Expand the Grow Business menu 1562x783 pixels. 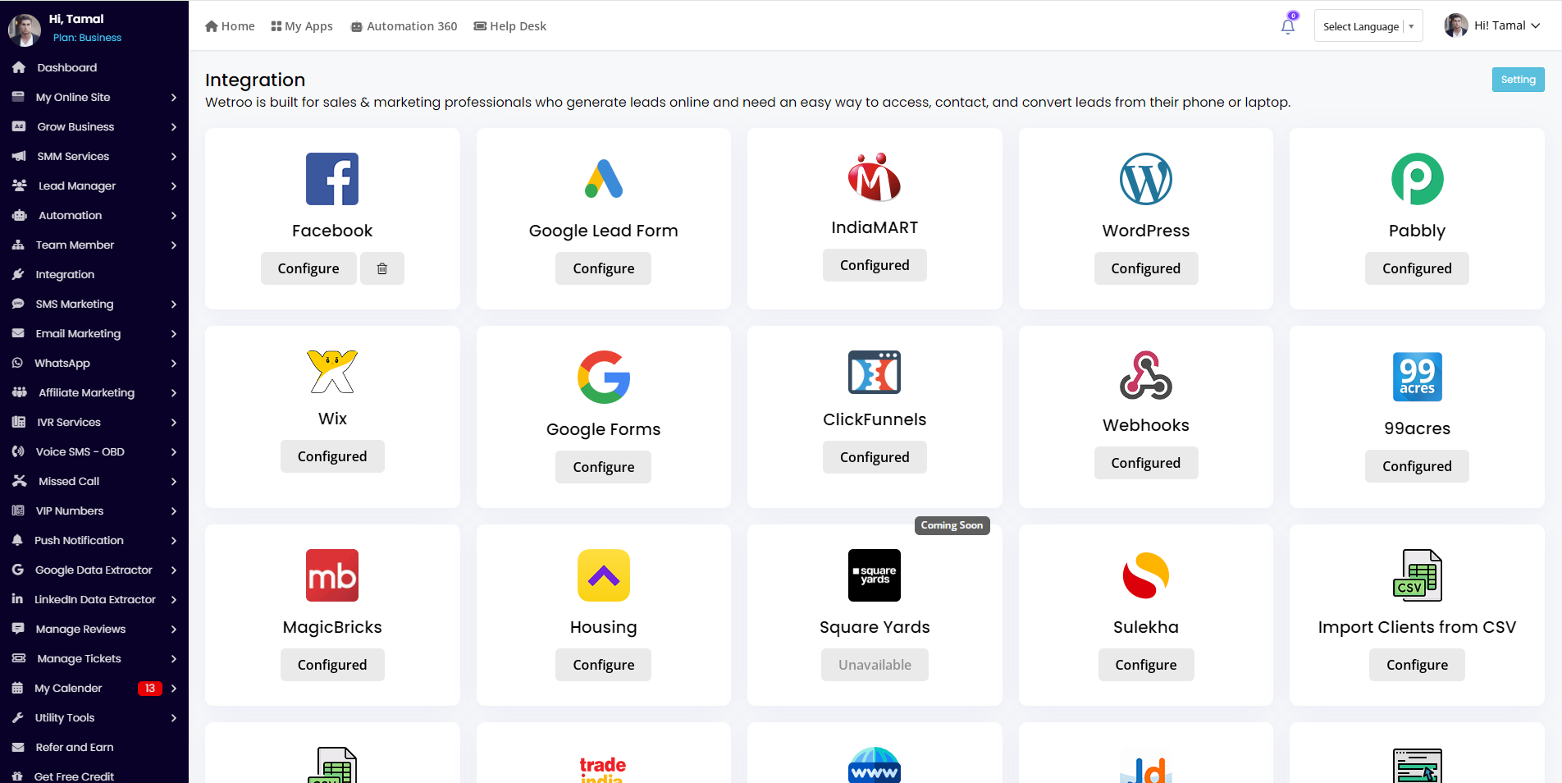94,126
